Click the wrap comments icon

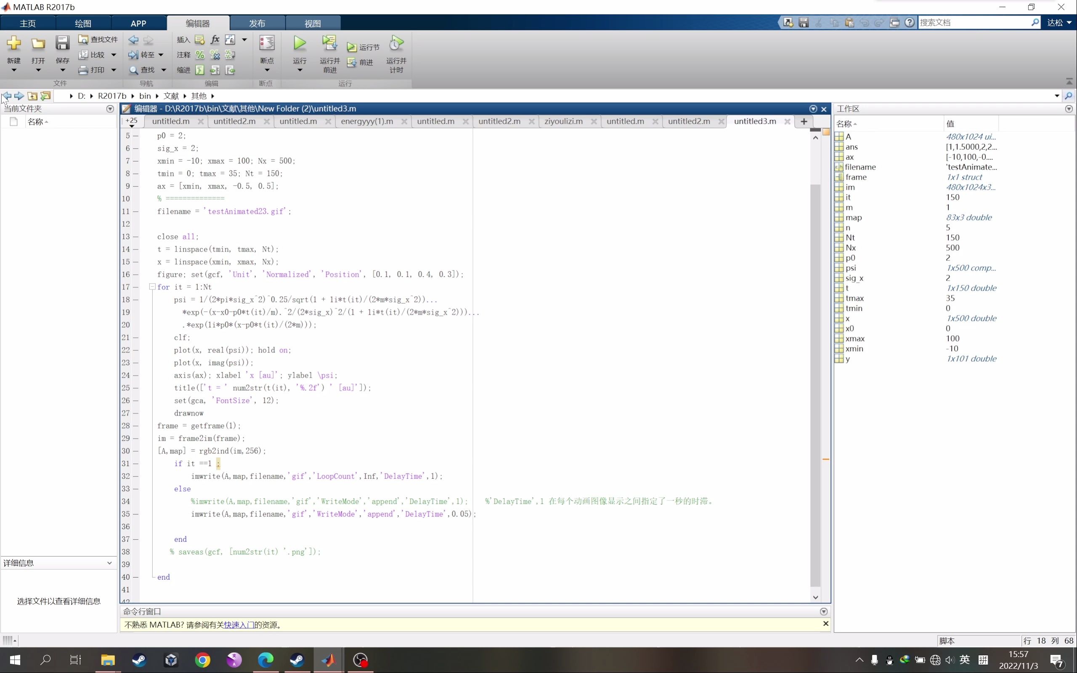pos(230,55)
